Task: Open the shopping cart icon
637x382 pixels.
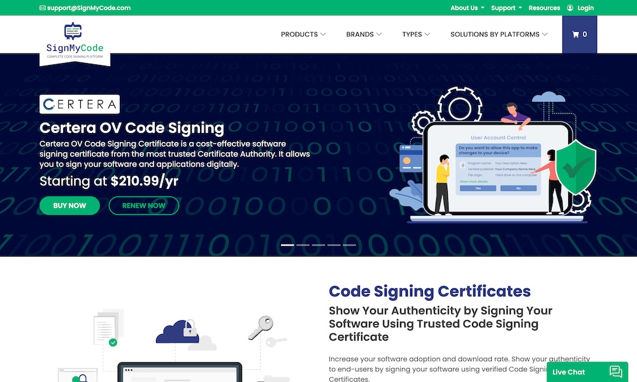Action: tap(576, 34)
